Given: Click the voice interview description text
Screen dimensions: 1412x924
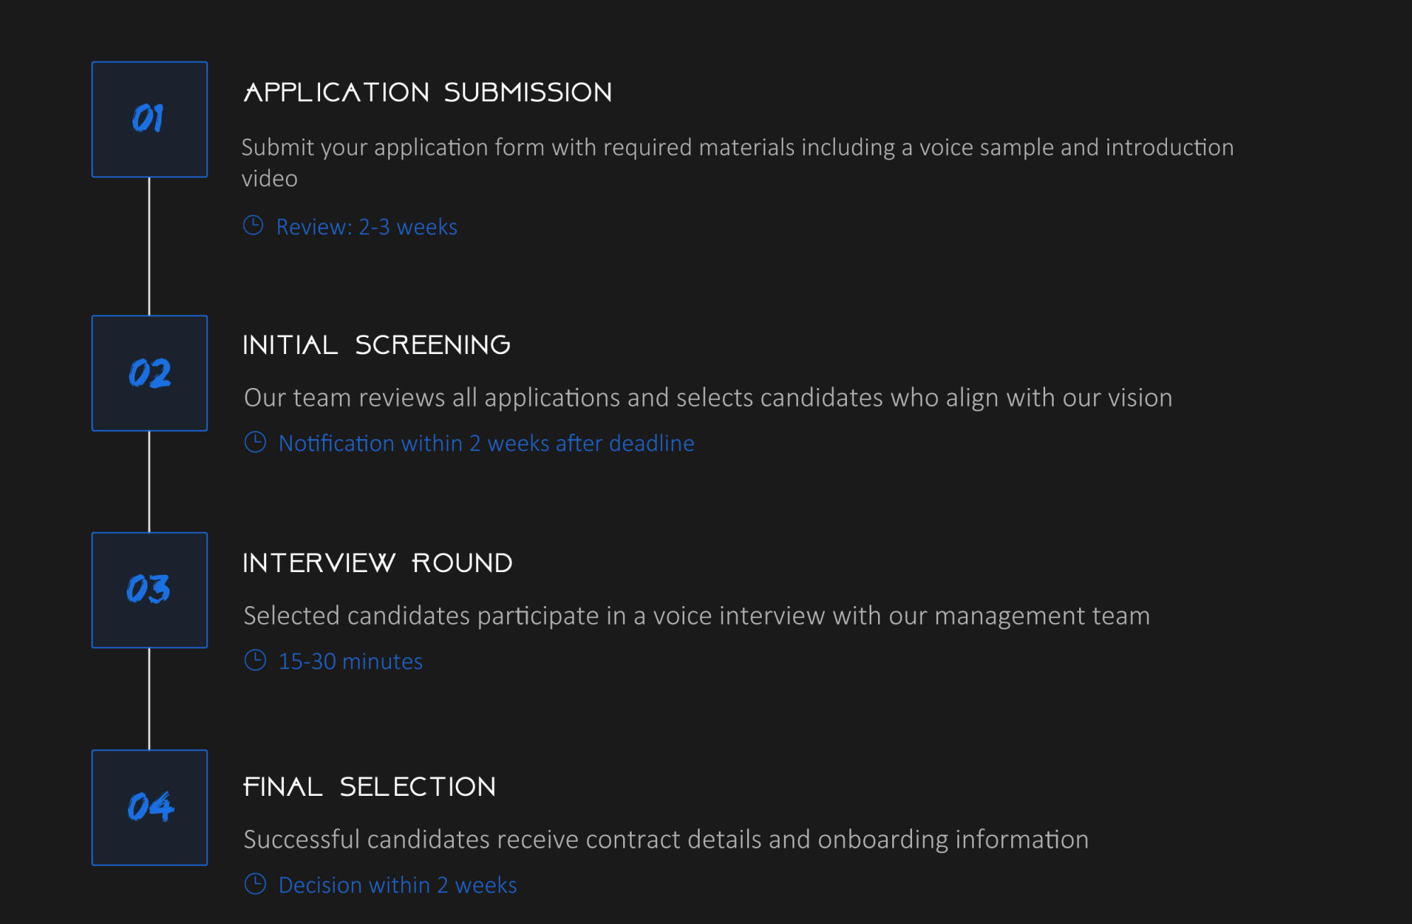Looking at the screenshot, I should click(x=696, y=616).
